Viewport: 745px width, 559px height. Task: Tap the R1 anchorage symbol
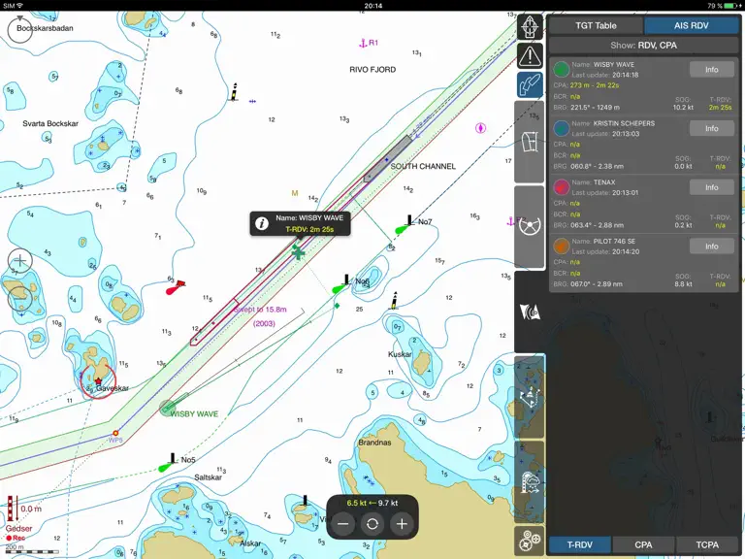click(363, 44)
